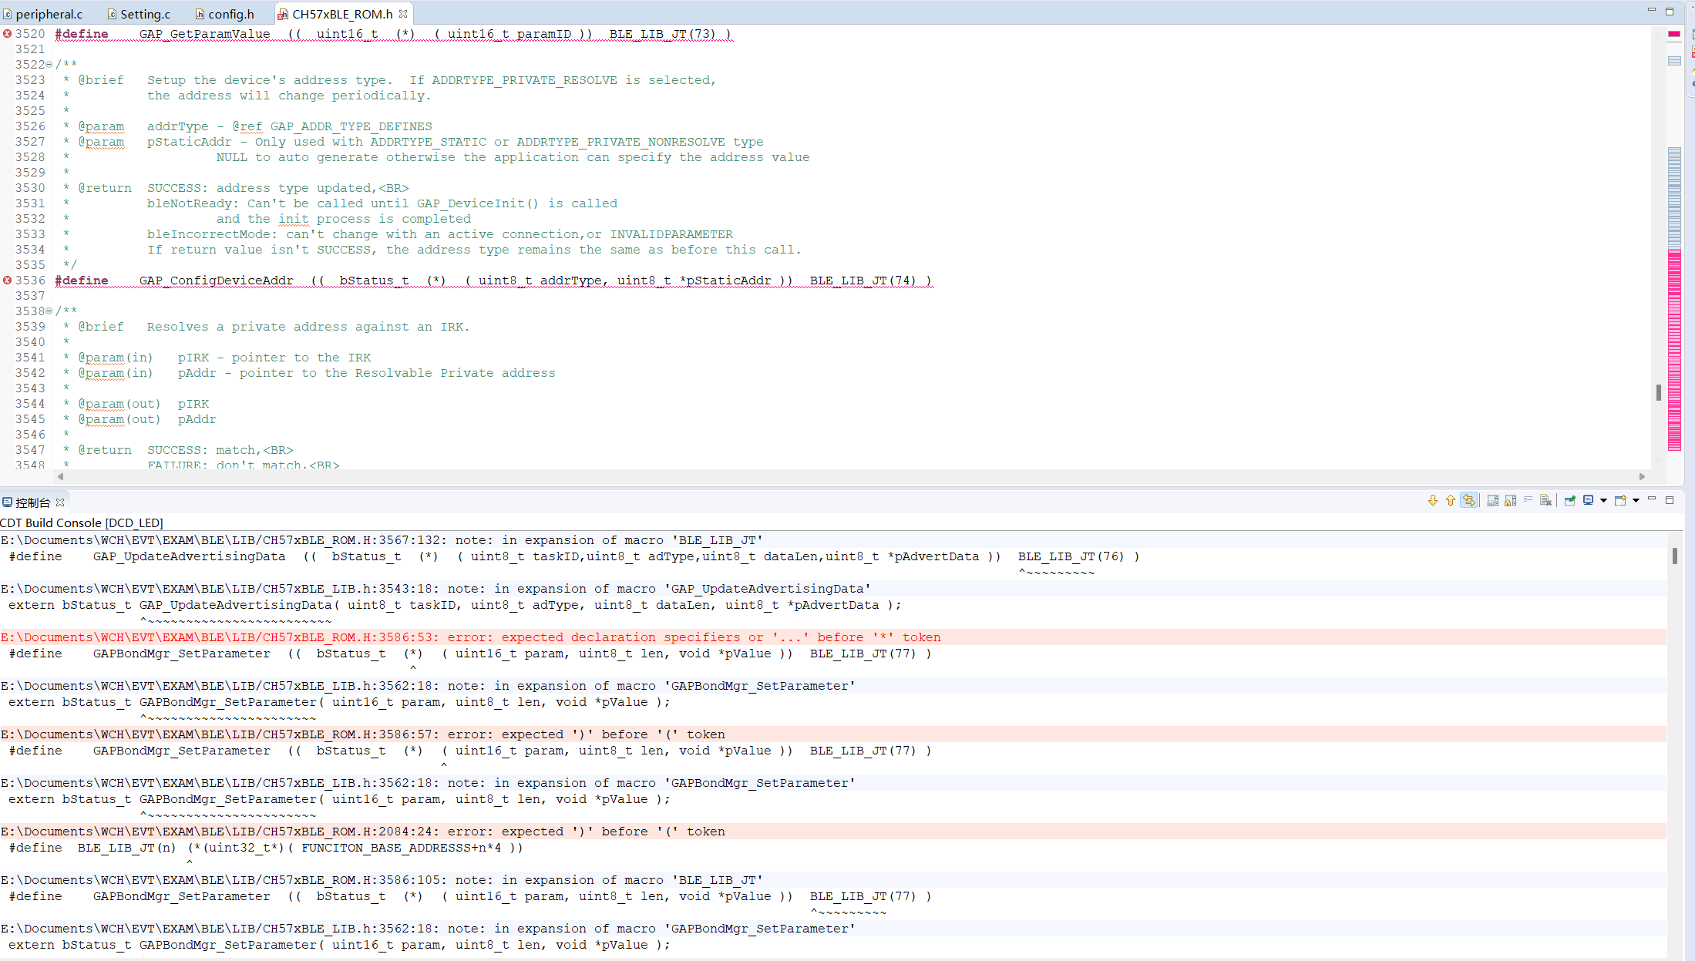Click BLE_LIB_JT(n) define line in console
Image resolution: width=1695 pixels, height=961 pixels.
tap(265, 848)
